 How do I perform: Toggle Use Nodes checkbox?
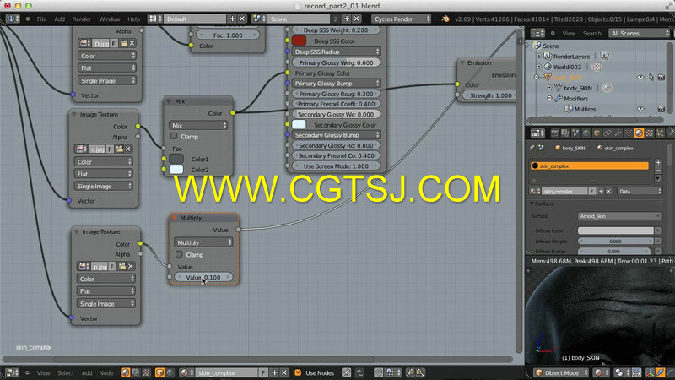298,372
